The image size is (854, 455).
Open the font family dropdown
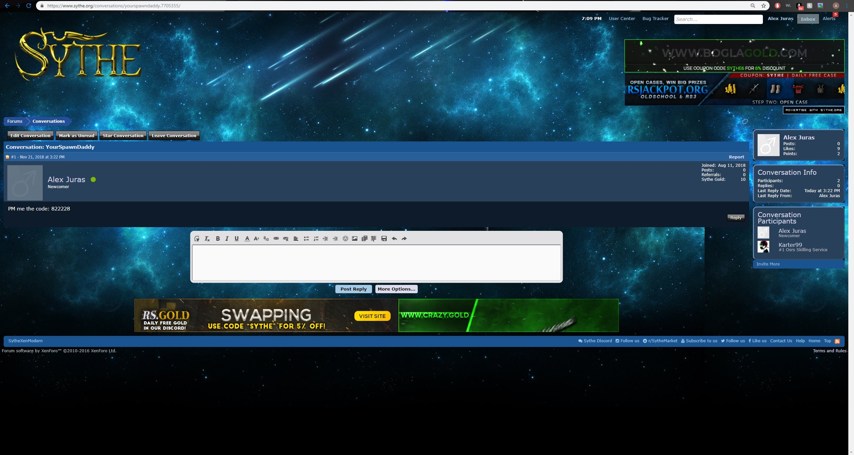[x=266, y=239]
